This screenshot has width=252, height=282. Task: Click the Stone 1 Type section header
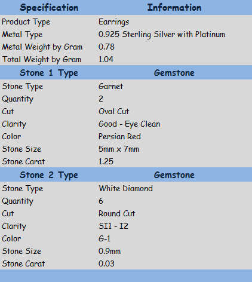49,73
